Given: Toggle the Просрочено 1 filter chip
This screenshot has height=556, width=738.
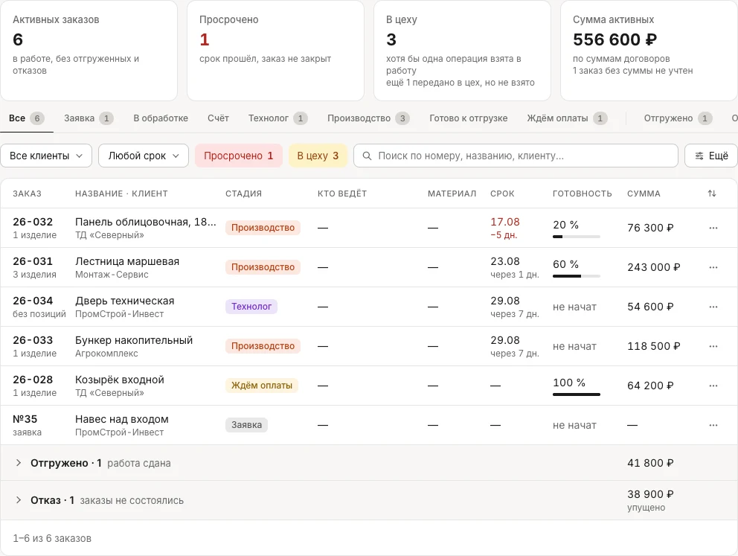Looking at the screenshot, I should pyautogui.click(x=239, y=156).
